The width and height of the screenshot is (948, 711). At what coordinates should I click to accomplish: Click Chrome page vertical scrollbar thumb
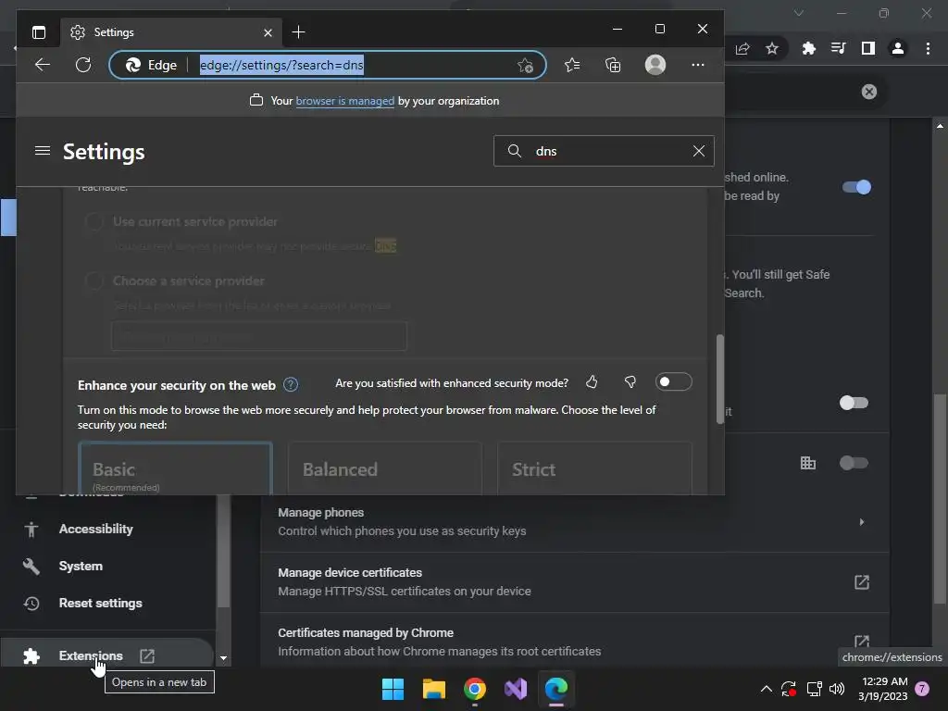[x=939, y=499]
